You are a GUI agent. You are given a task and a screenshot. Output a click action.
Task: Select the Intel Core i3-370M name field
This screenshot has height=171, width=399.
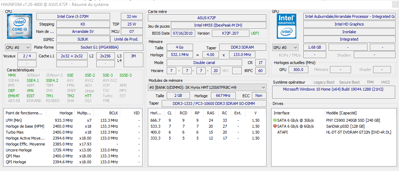[x=73, y=16]
